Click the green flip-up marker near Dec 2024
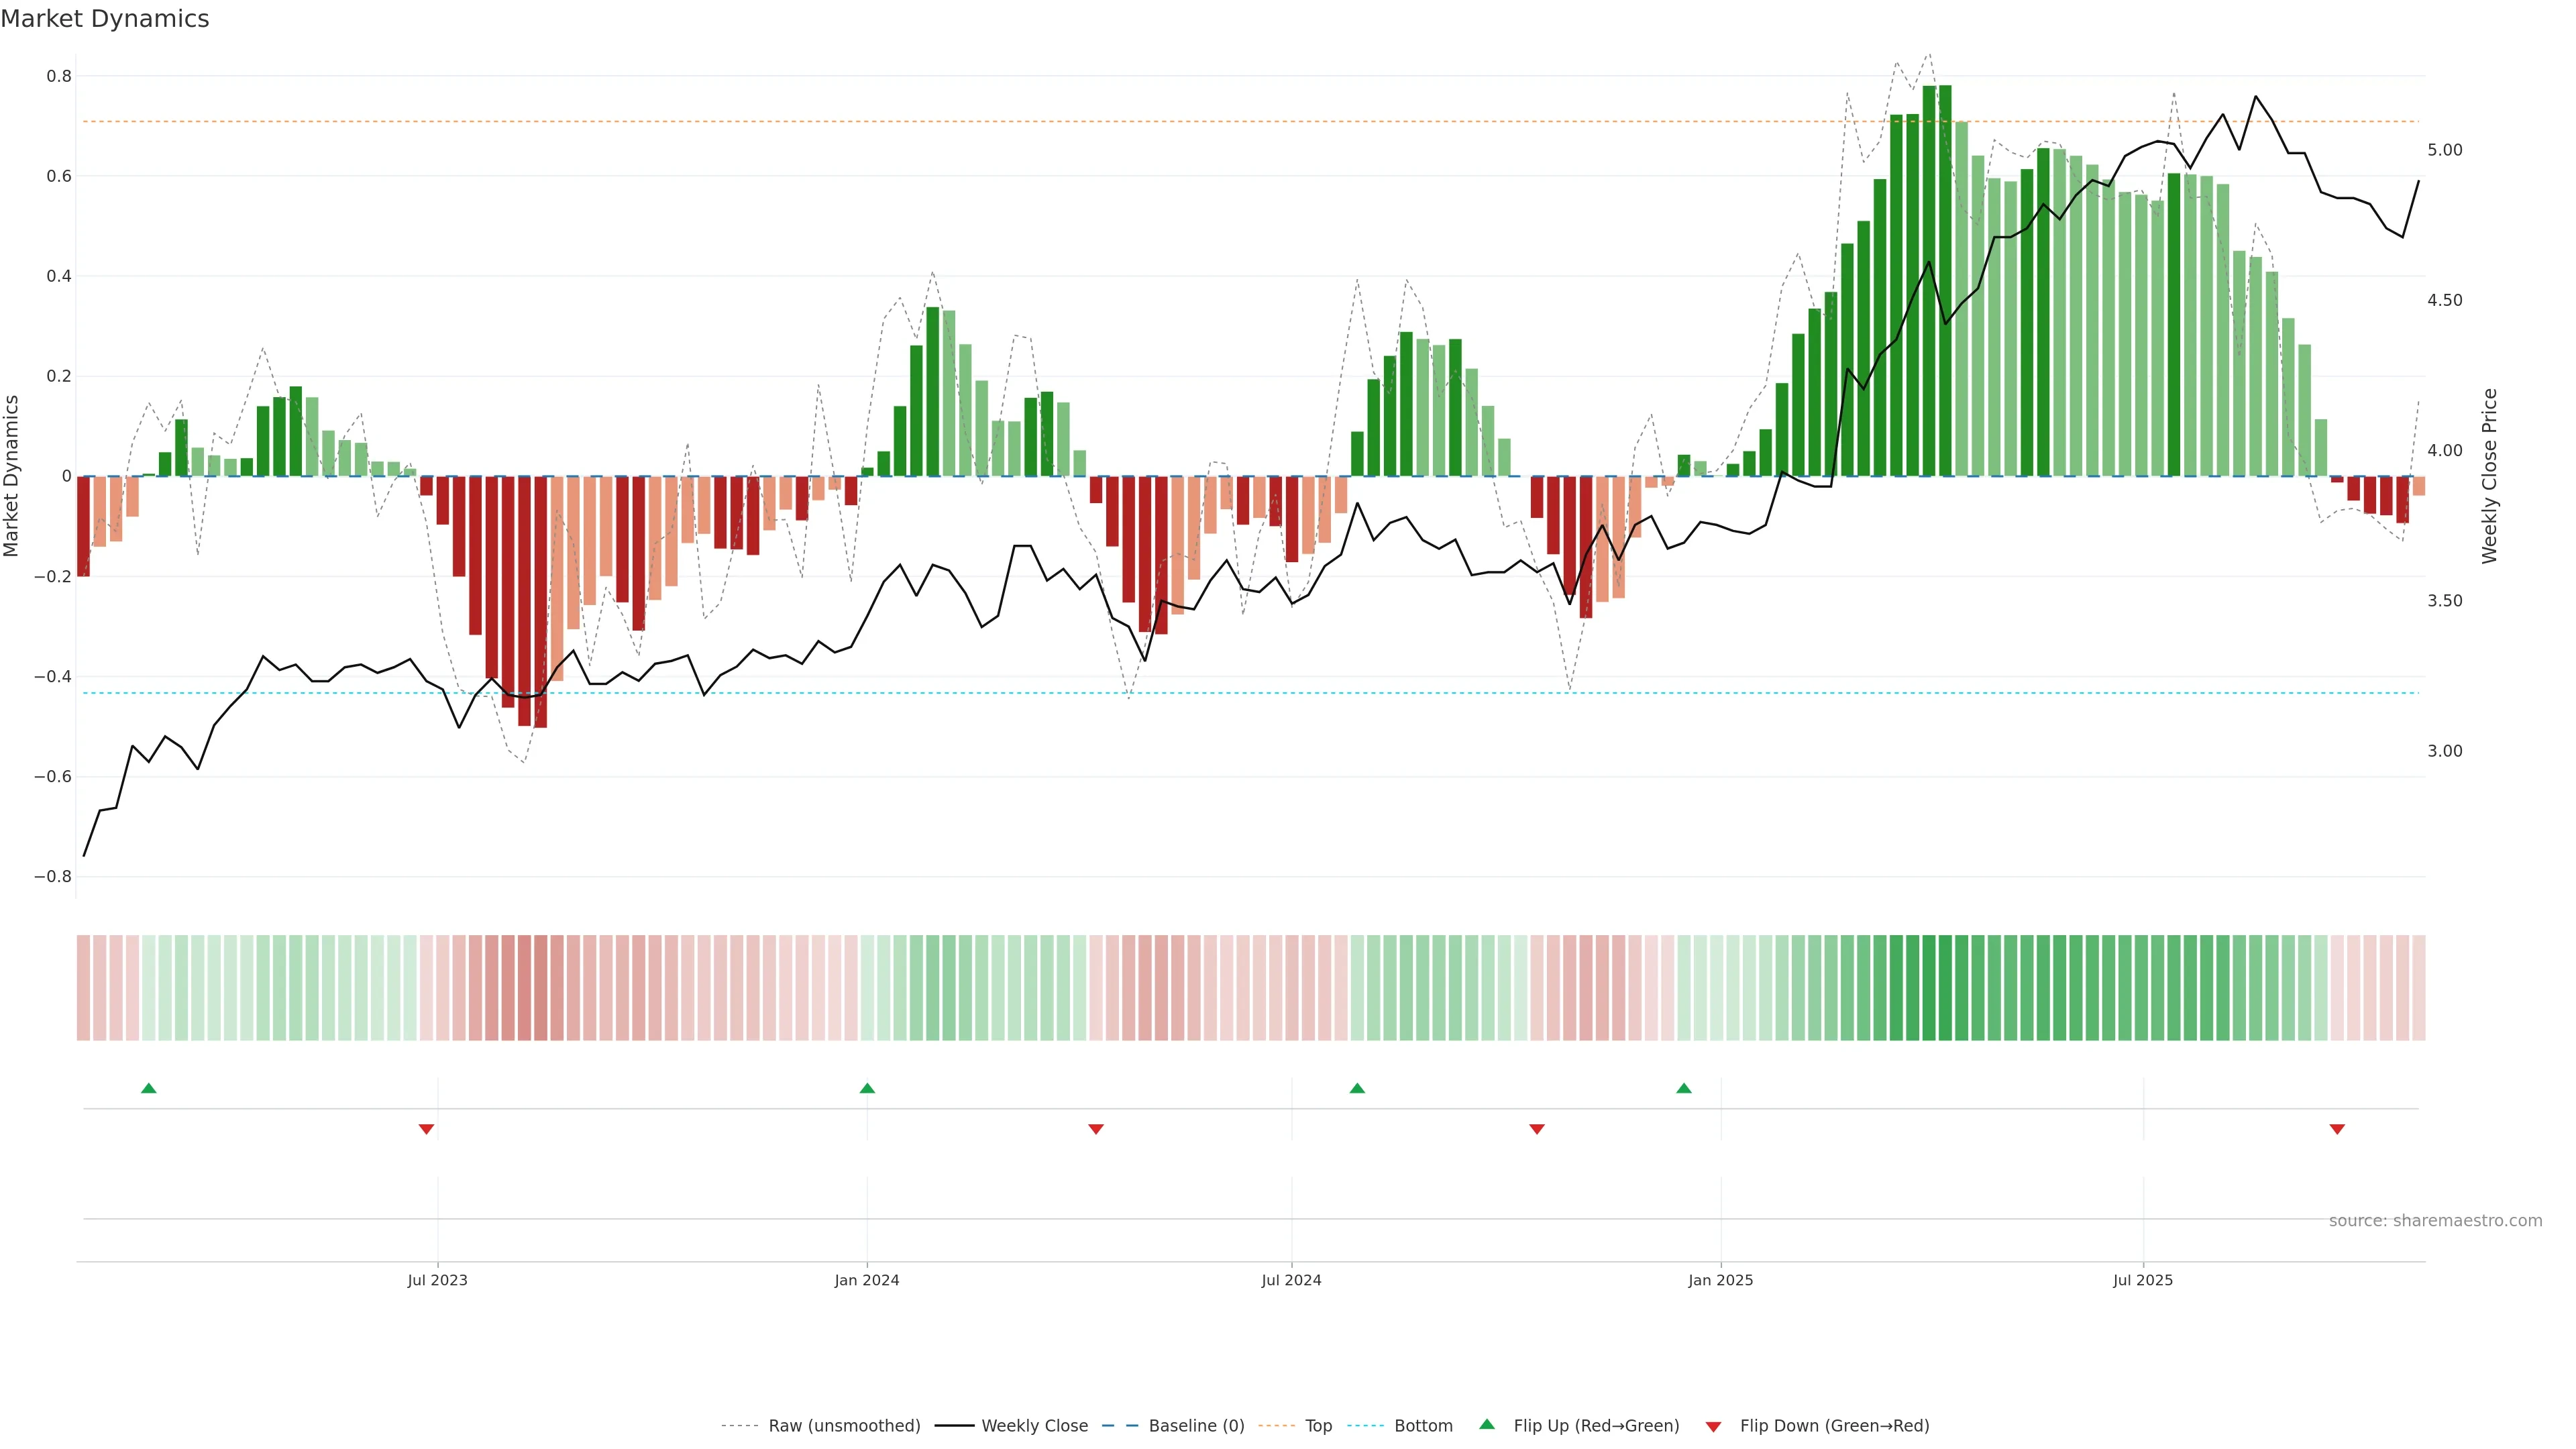Image resolution: width=2576 pixels, height=1449 pixels. [1684, 1088]
